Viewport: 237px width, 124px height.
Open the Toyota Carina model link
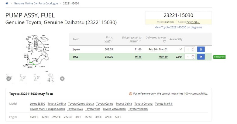105,104
